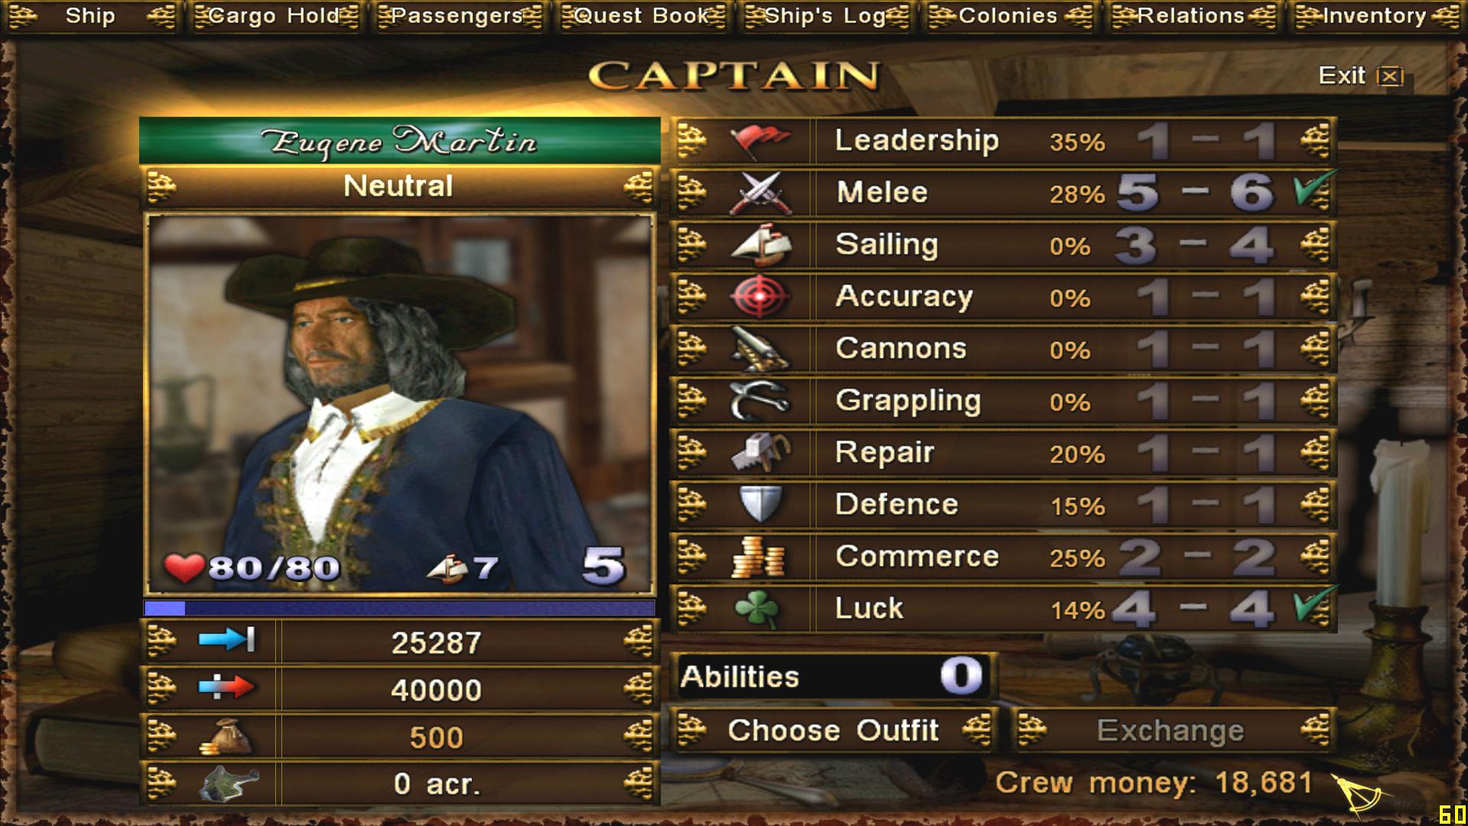Viewport: 1468px width, 826px height.
Task: Select the Cannons skill icon
Action: [x=760, y=349]
